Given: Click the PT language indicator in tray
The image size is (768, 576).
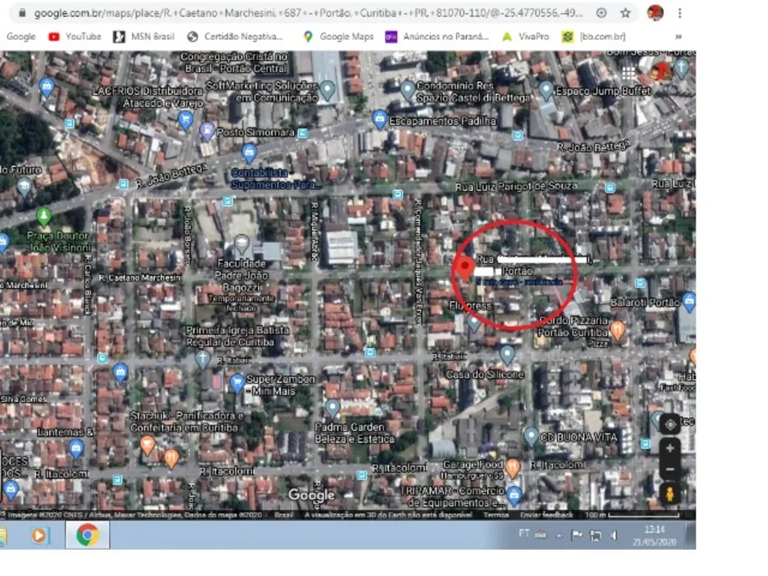Looking at the screenshot, I should [x=524, y=534].
